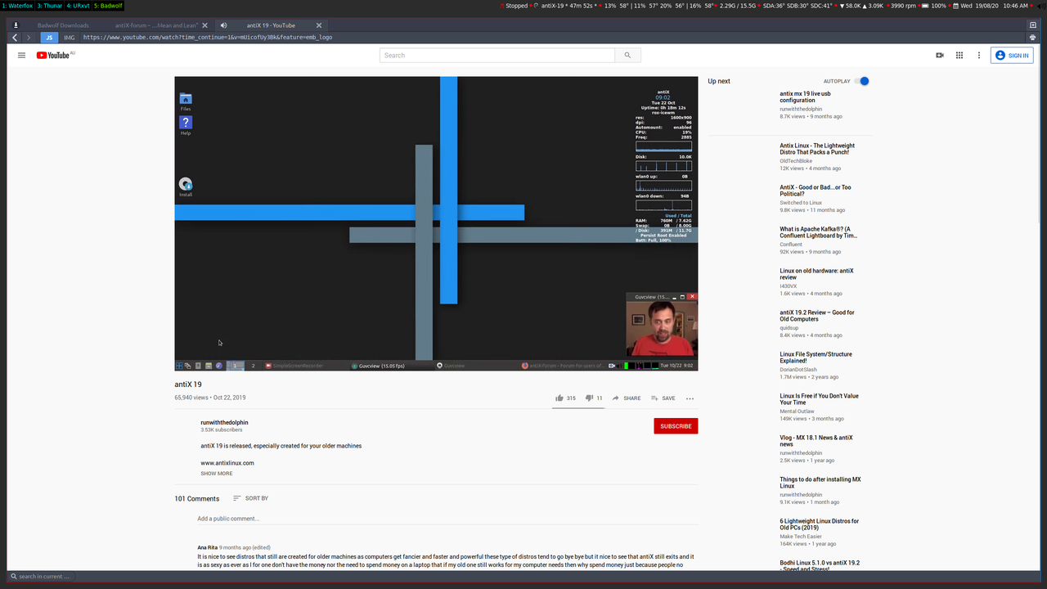
Task: Click the Mental Outlaw channel name
Action: 797,411
